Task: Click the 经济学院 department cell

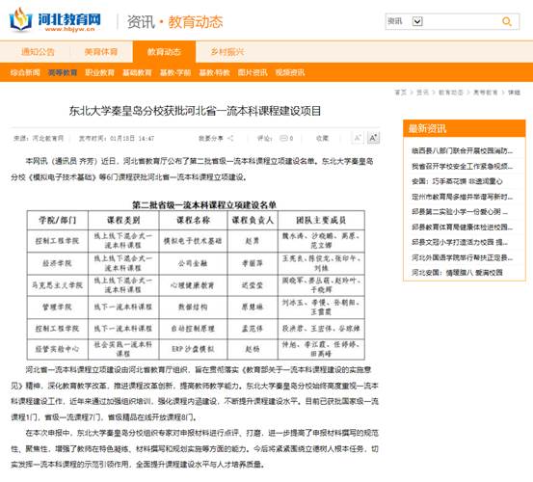Action: 58,263
